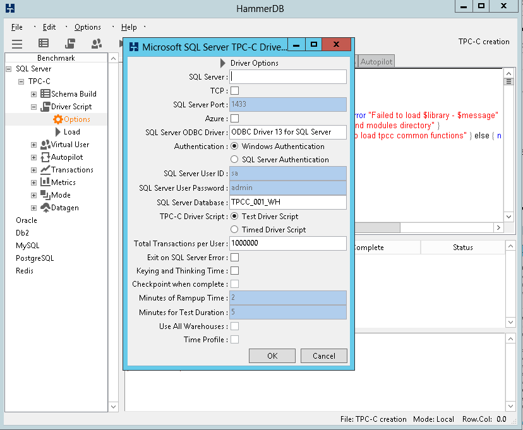This screenshot has height=430, width=523.
Task: Click the SQL Server name input field
Action: [x=288, y=76]
